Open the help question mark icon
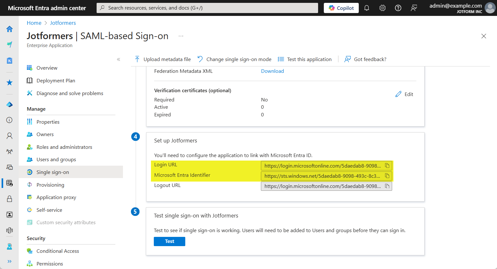 tap(398, 8)
